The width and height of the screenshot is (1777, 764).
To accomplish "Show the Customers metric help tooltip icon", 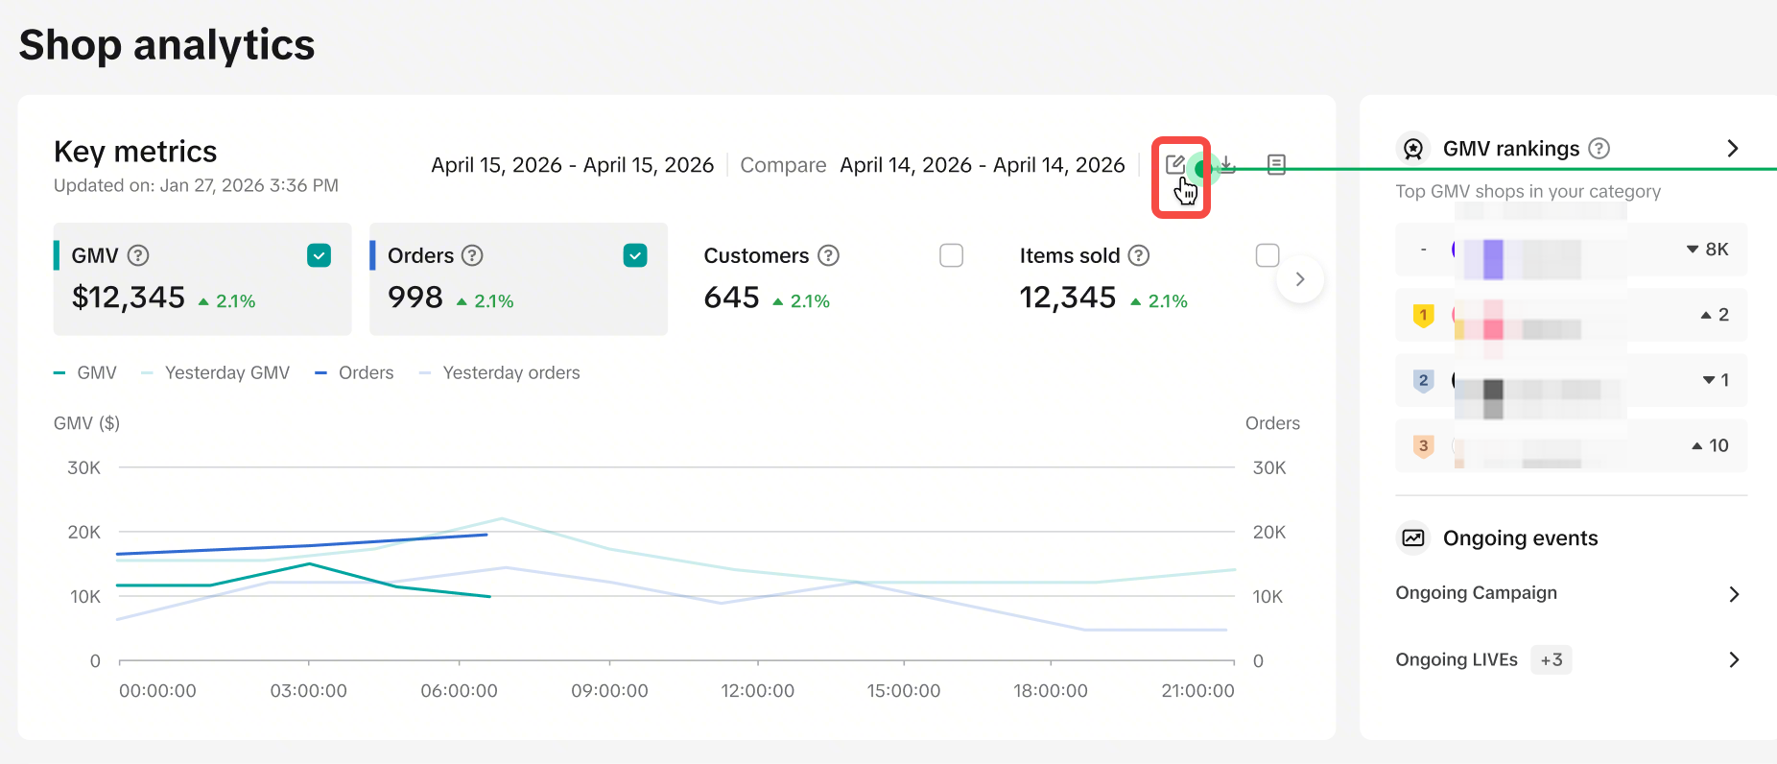I will 828,255.
